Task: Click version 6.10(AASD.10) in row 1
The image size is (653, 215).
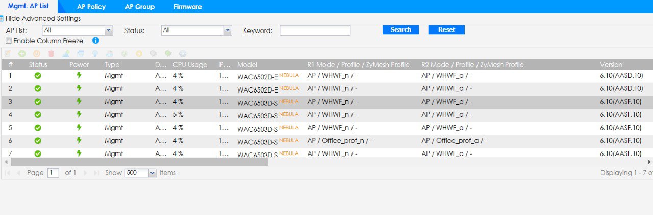Action: (x=621, y=76)
